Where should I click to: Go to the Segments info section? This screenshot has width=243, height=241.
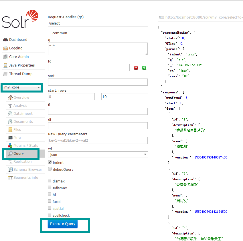coord(26,178)
